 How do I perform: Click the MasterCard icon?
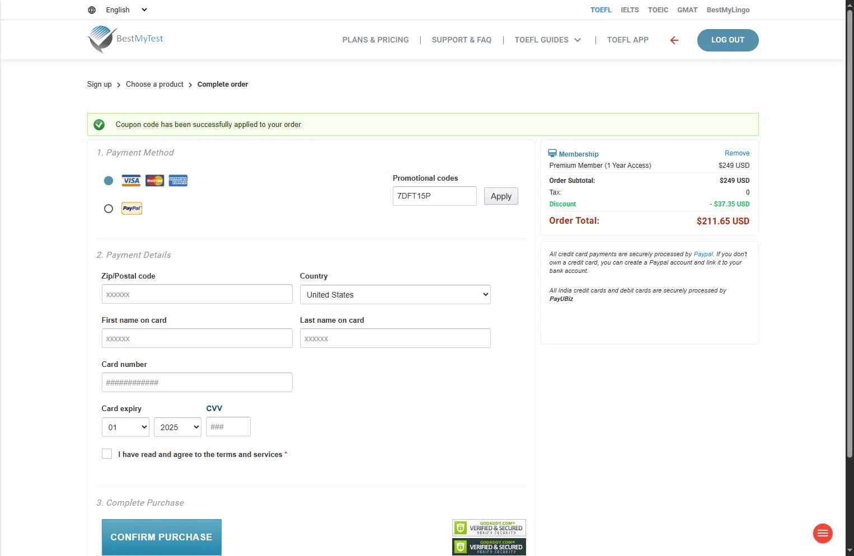(x=154, y=181)
